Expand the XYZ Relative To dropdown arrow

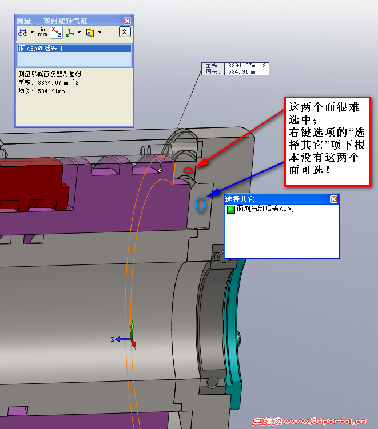click(x=79, y=33)
